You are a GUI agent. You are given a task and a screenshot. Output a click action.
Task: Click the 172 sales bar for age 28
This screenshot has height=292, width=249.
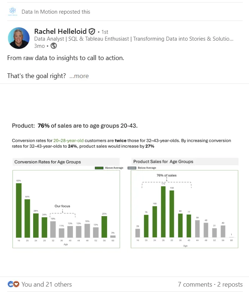(163, 212)
